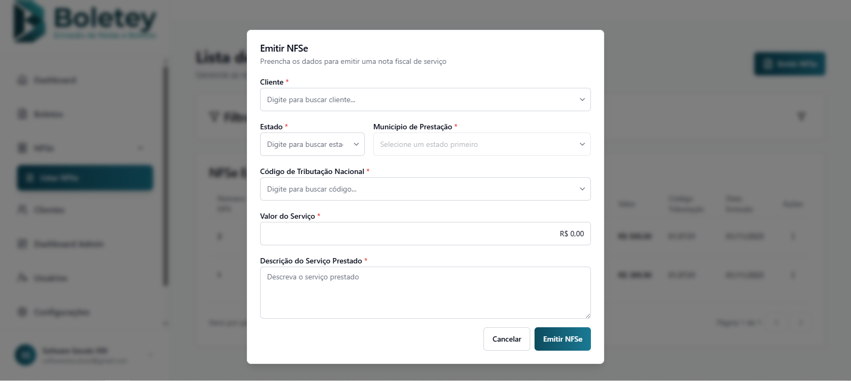Expand the NFSe sidebar menu chevron
The width and height of the screenshot is (851, 381).
click(x=140, y=148)
